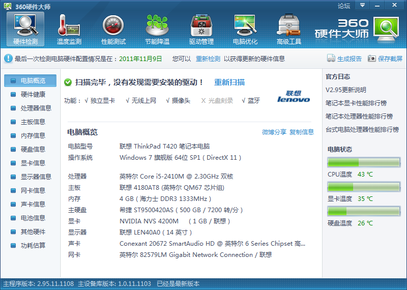Image resolution: width=407 pixels, height=290 pixels.
Task: Open 笔记本显卡性能排行榜 link
Action: [356, 103]
